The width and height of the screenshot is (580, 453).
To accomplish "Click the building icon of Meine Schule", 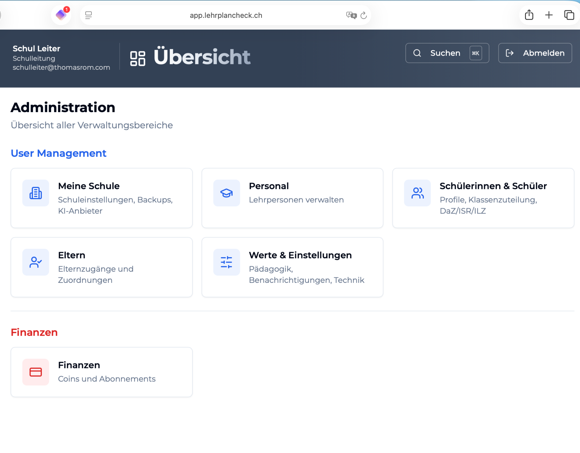I will pyautogui.click(x=36, y=193).
